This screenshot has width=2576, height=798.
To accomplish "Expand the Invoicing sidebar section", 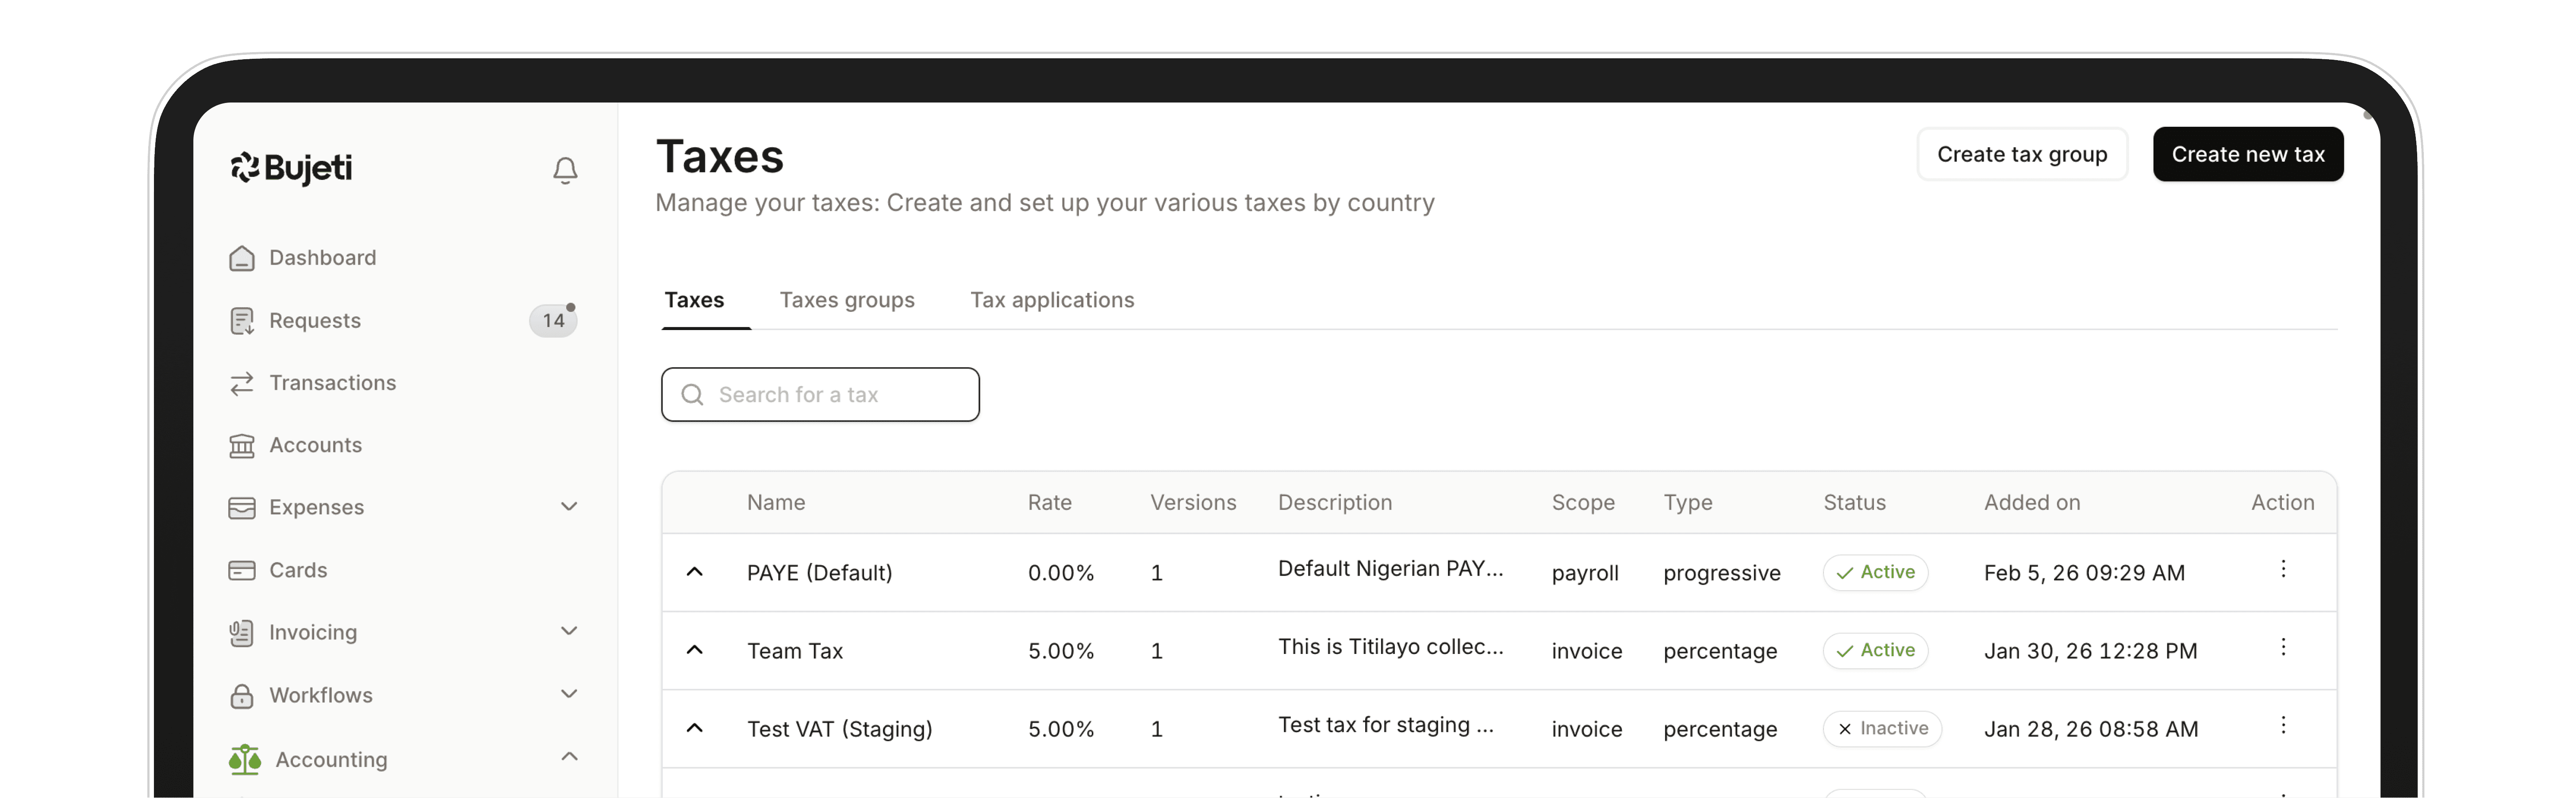I will (x=569, y=631).
